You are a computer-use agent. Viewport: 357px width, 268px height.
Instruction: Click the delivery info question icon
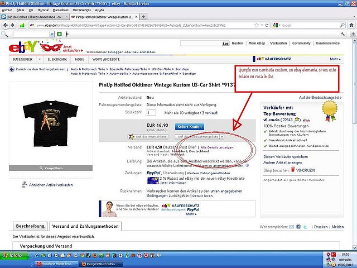point(247,165)
